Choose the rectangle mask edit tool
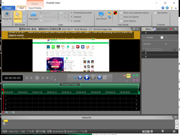 pyautogui.click(x=24, y=21)
